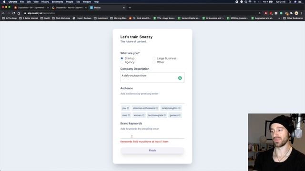
Task: Open the 'Morning Sites' bookmark folder
Action: click(x=118, y=18)
